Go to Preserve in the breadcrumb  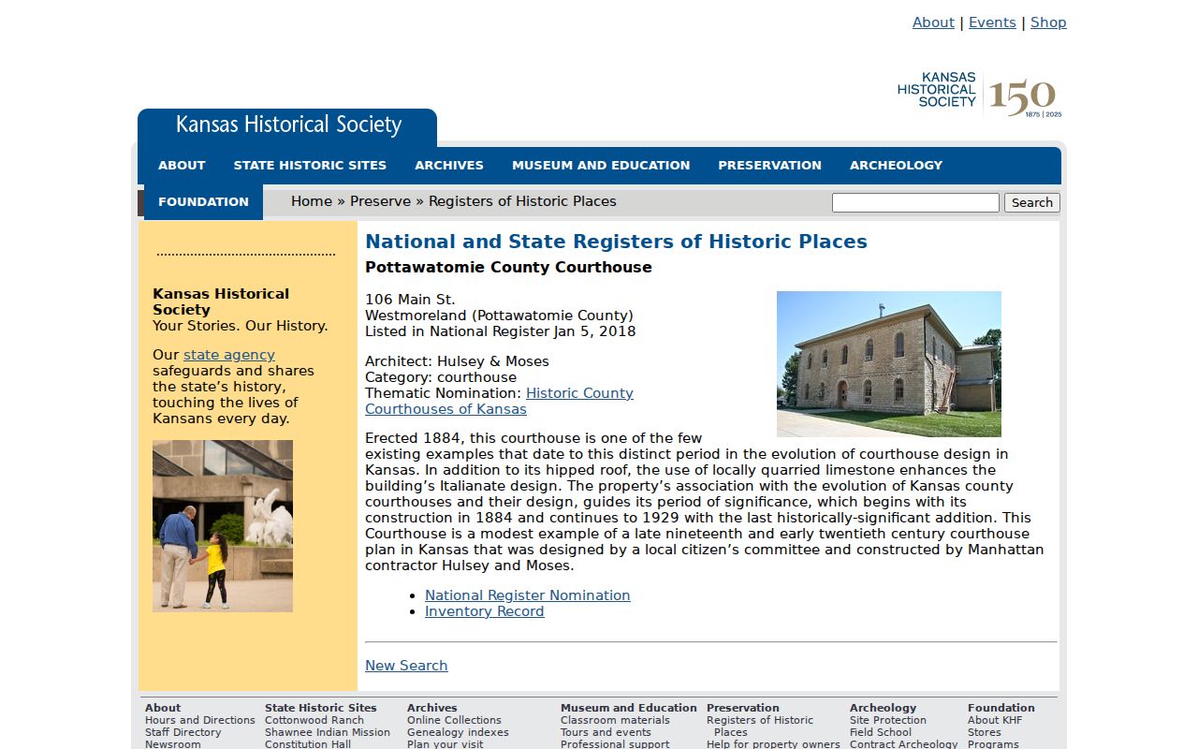pos(380,201)
